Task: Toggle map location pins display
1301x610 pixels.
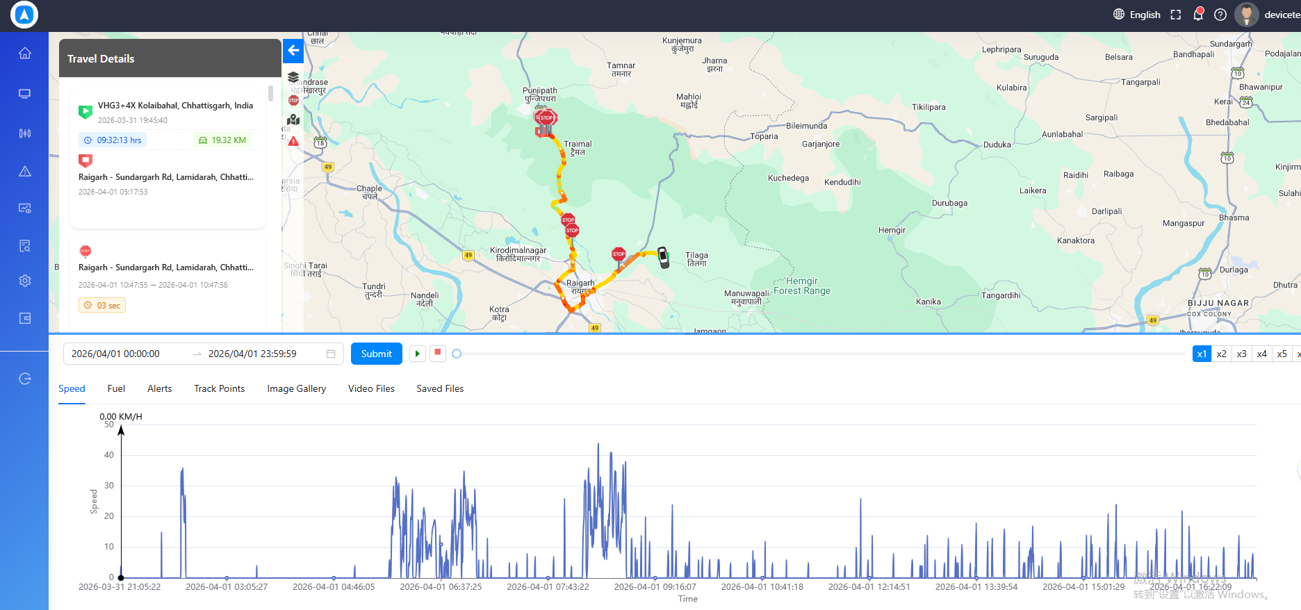Action: tap(293, 120)
